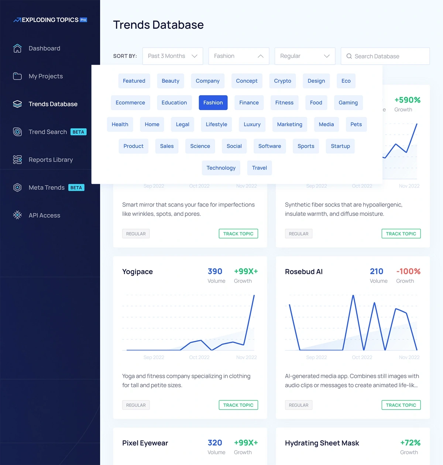
Task: Select the Technology category
Action: point(221,168)
